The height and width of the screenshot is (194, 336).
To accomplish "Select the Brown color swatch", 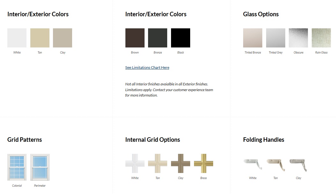I will pos(135,38).
